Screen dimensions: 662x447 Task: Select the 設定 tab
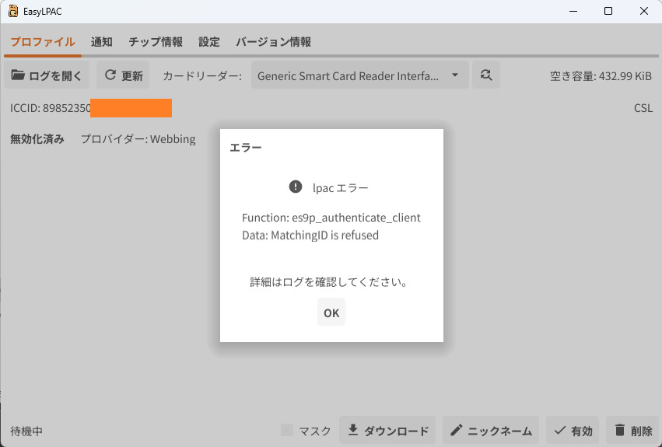[209, 42]
